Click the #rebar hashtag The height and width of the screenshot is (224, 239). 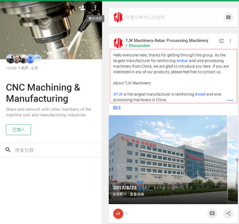182,61
